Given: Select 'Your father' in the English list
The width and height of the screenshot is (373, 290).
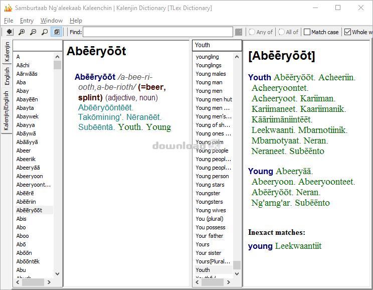Looking at the screenshot, I should click(210, 236).
